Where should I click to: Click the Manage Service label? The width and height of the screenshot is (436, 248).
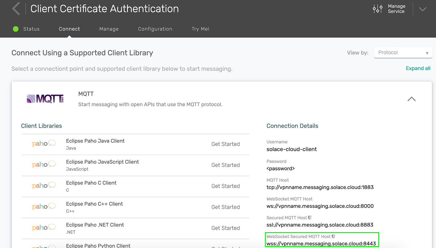point(396,9)
